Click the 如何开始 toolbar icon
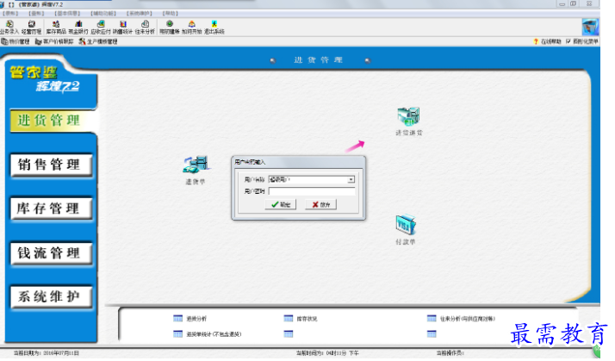Viewport: 615px width, 361px height. pos(192,27)
